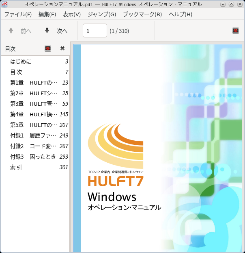Viewport: 245px width, 253px height.
Task: Click the red icon in the sidebar header
Action: click(48, 48)
